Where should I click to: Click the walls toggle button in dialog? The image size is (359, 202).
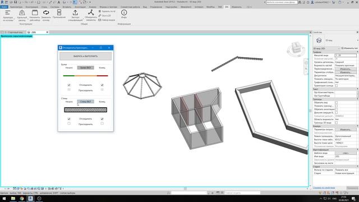tap(86, 102)
